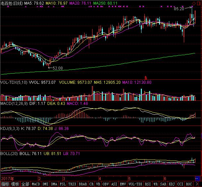Click the KDJ(9,3,3) panel title
The width and height of the screenshot is (202, 187).
coord(10,129)
